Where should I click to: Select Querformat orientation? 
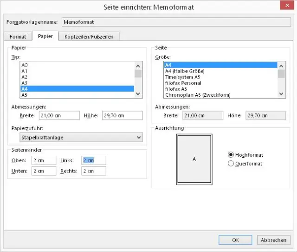point(231,164)
